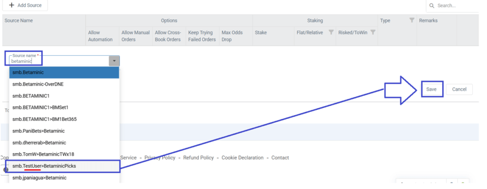This screenshot has height=189, width=487.
Task: Select smb.Betaminic from the list
Action: (64, 72)
